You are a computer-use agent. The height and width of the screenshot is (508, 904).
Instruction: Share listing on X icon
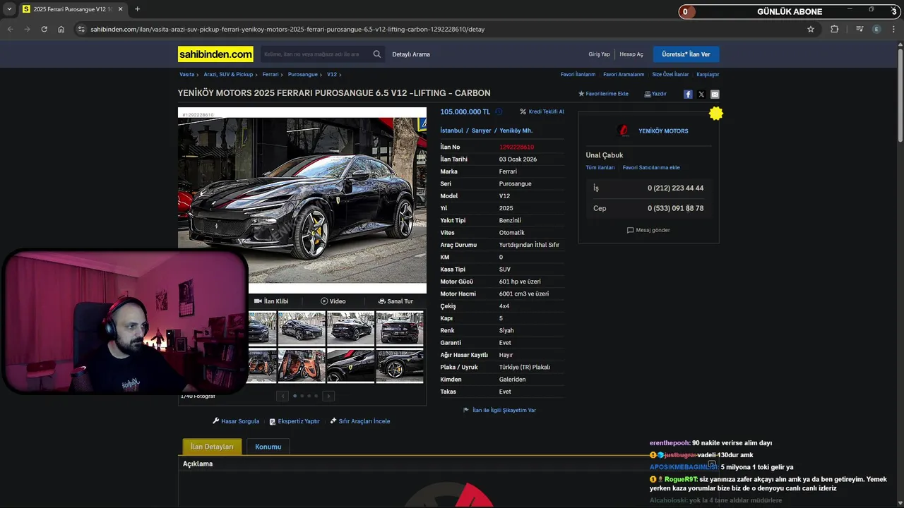(x=701, y=94)
